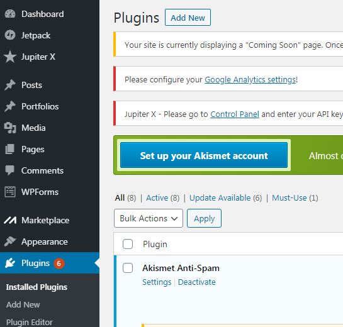Check the Akismet Anti-Spam checkbox

(128, 268)
